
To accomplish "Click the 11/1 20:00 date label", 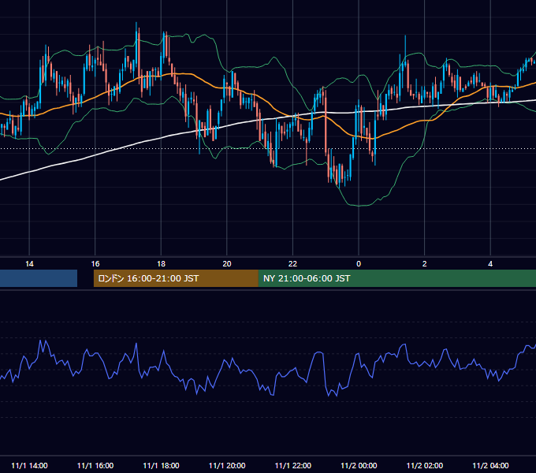I will tap(227, 465).
